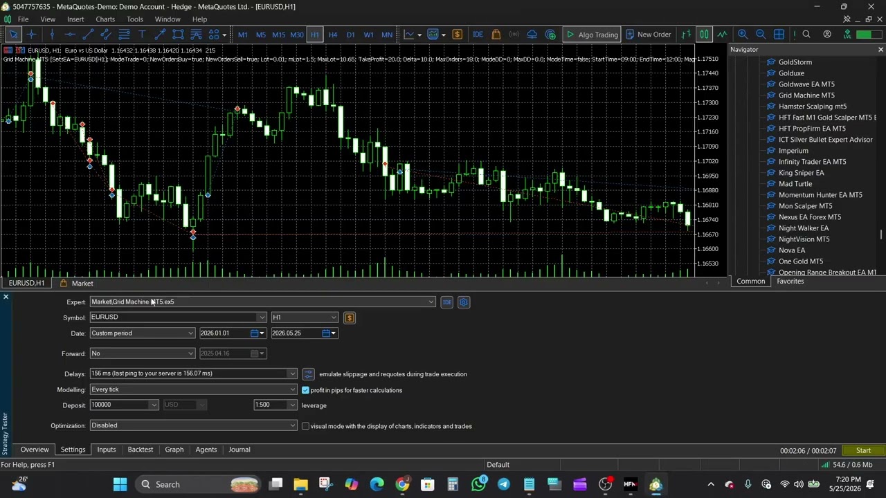Close the Navigator panel
The width and height of the screenshot is (886, 498).
point(880,50)
